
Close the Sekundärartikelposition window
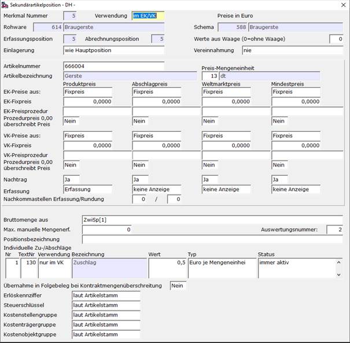343,5
